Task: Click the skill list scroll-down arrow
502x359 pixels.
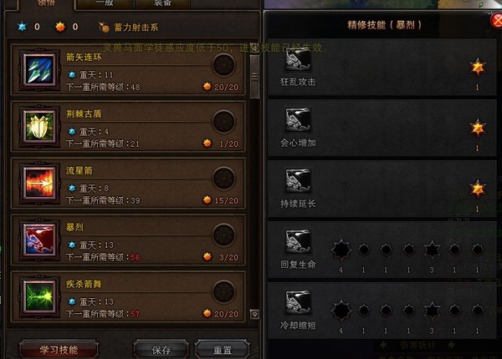Action: click(x=254, y=314)
